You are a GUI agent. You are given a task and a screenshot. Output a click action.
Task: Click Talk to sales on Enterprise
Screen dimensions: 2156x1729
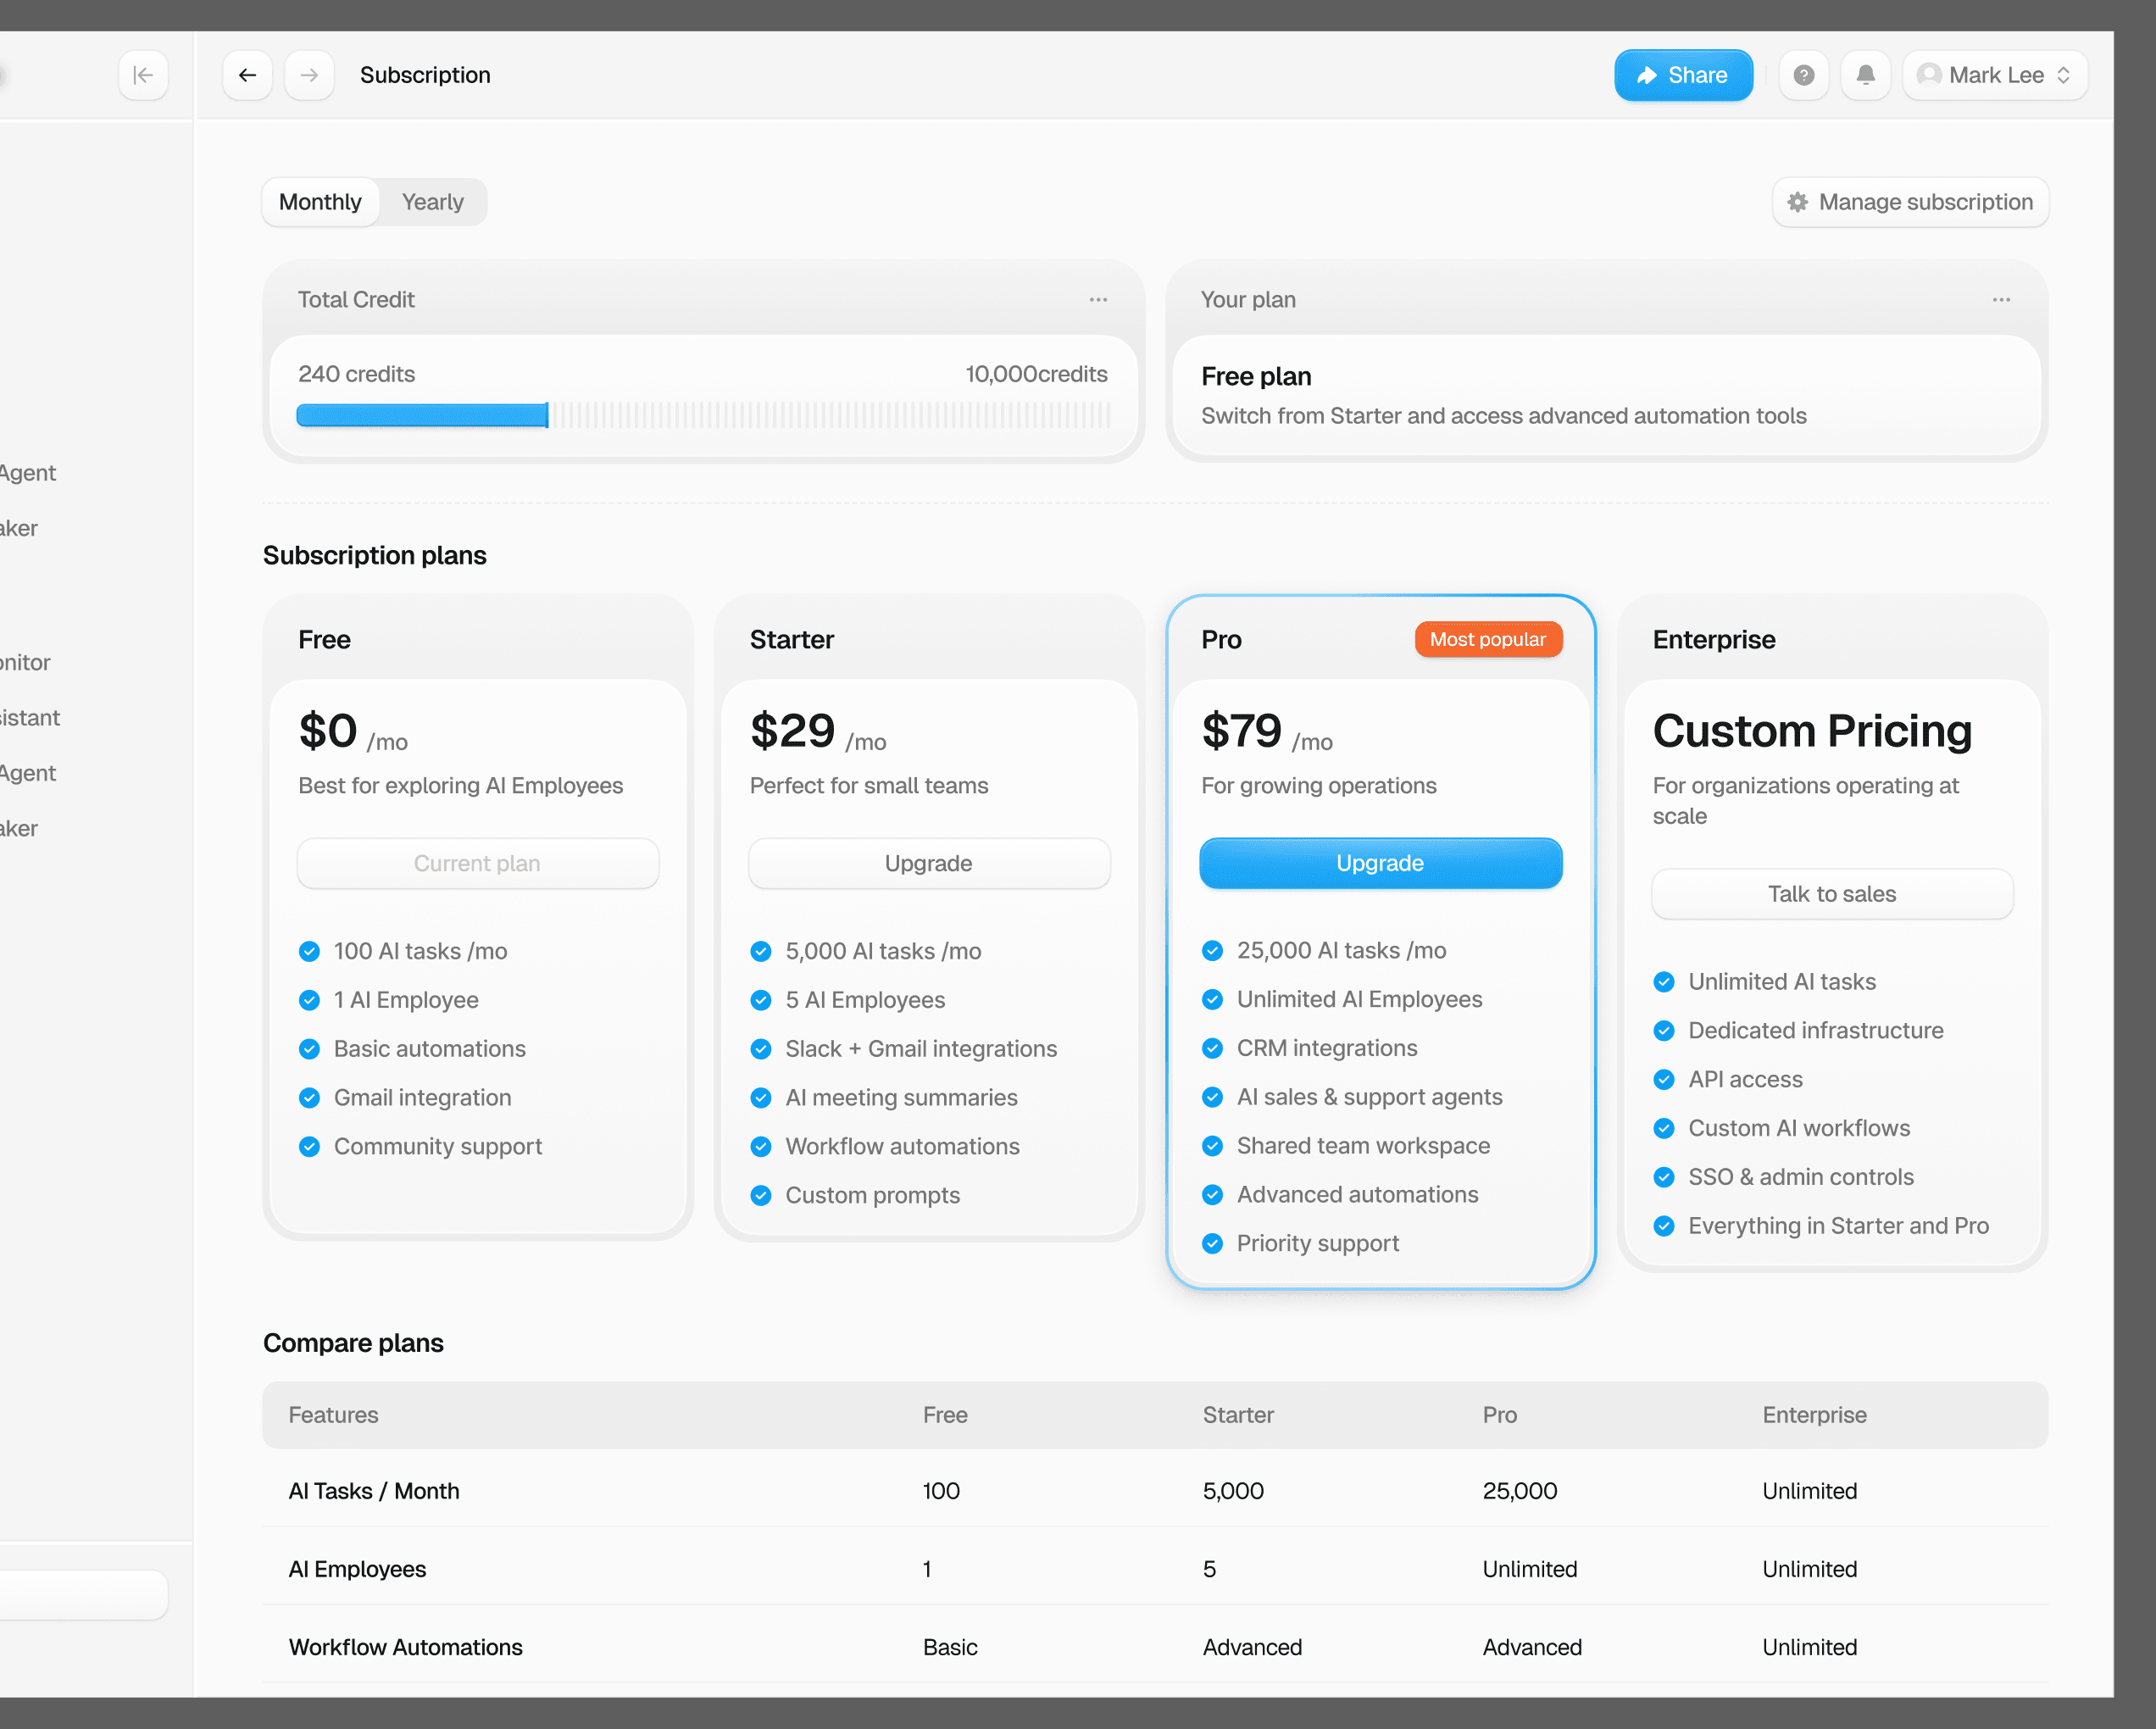click(1831, 894)
